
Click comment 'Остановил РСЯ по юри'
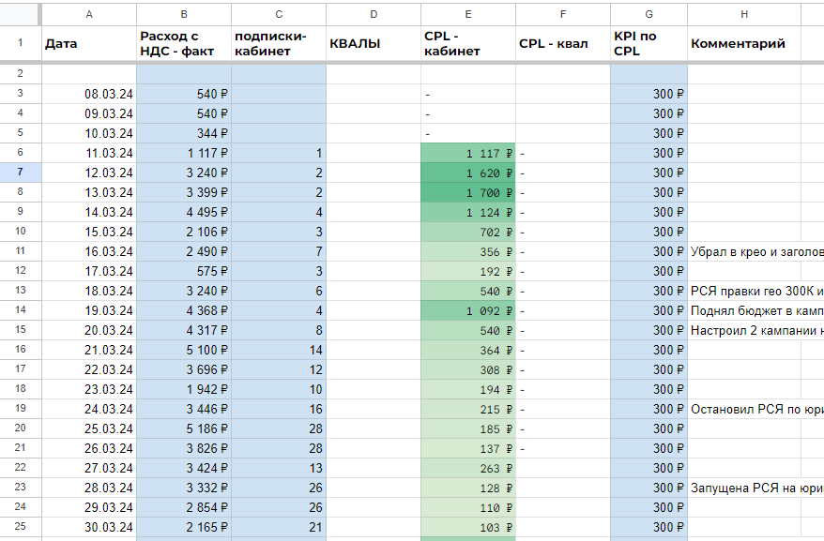pos(756,409)
